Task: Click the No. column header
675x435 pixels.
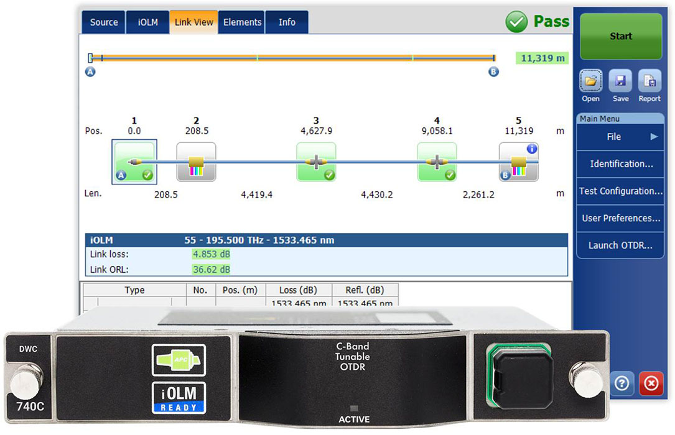Action: 200,290
